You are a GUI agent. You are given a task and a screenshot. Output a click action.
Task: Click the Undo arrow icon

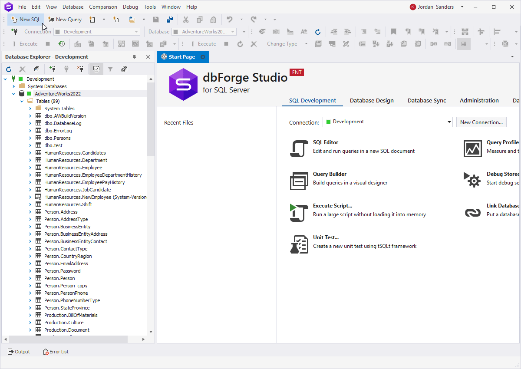[229, 19]
